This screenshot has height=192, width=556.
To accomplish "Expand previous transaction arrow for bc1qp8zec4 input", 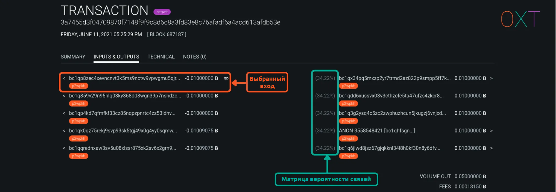I will [64, 78].
